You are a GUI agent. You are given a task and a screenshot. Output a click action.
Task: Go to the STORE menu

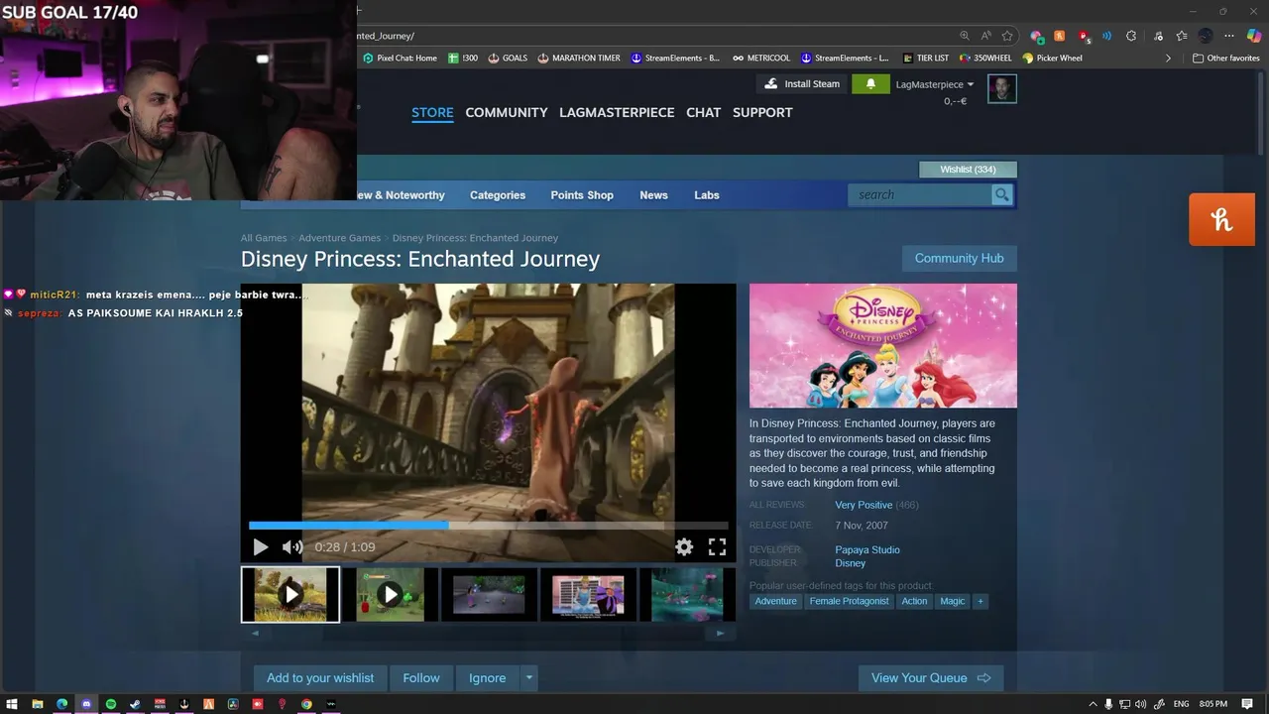432,112
